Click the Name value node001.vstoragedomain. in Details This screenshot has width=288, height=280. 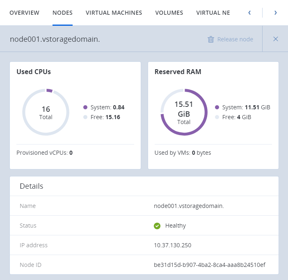189,206
